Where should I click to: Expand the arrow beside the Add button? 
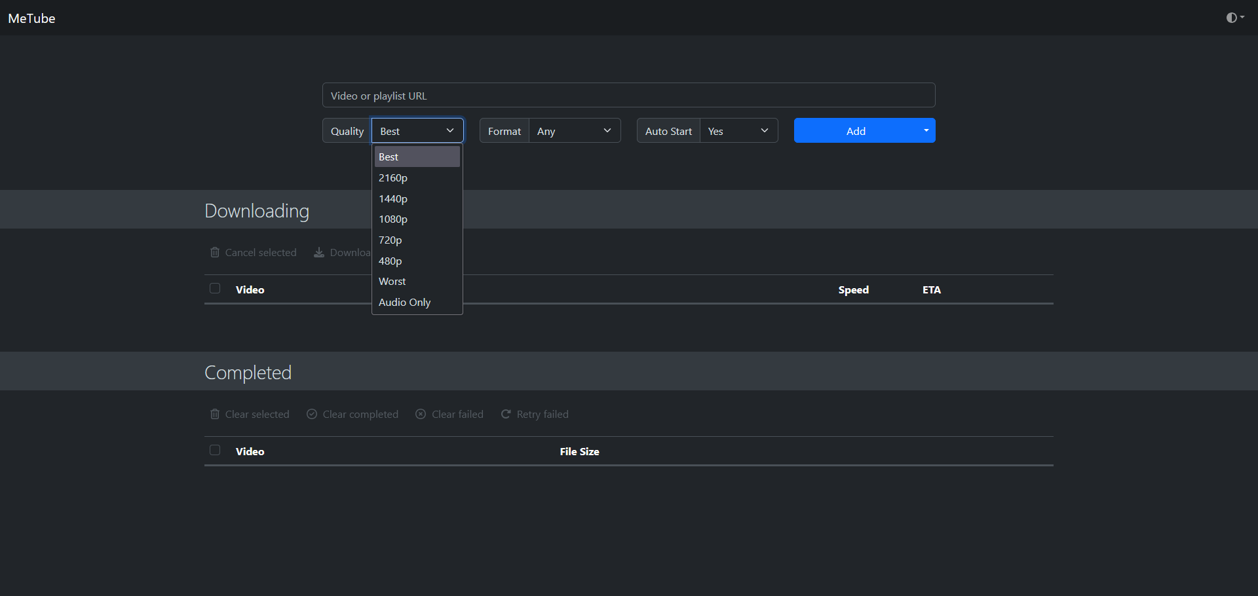926,130
